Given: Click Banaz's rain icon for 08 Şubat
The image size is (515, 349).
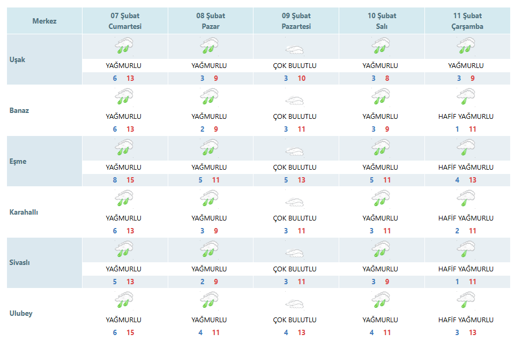Looking at the screenshot, I should [x=209, y=96].
